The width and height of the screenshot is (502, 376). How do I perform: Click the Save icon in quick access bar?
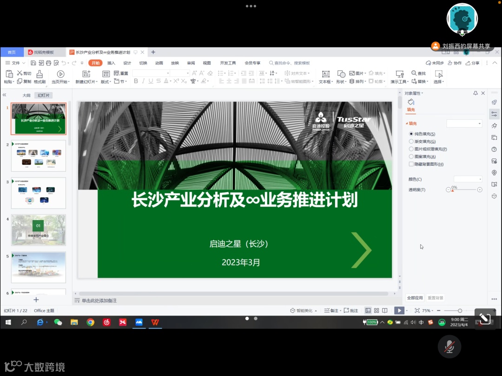tap(33, 63)
